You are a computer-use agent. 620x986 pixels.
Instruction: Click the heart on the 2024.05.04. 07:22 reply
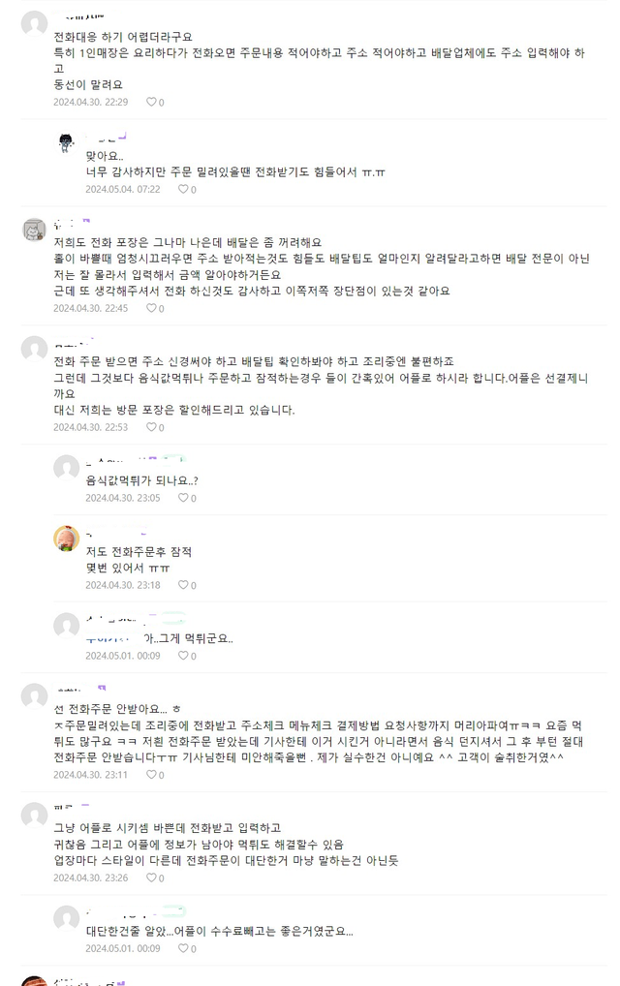pos(183,190)
